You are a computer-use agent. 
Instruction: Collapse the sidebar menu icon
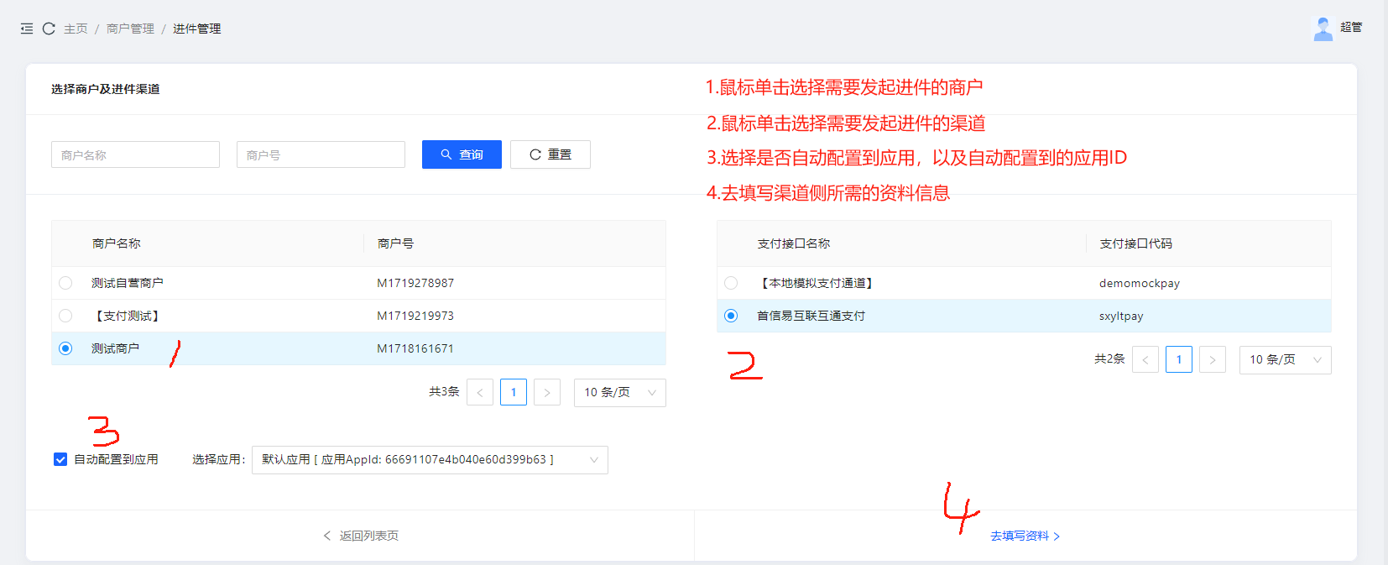(27, 29)
